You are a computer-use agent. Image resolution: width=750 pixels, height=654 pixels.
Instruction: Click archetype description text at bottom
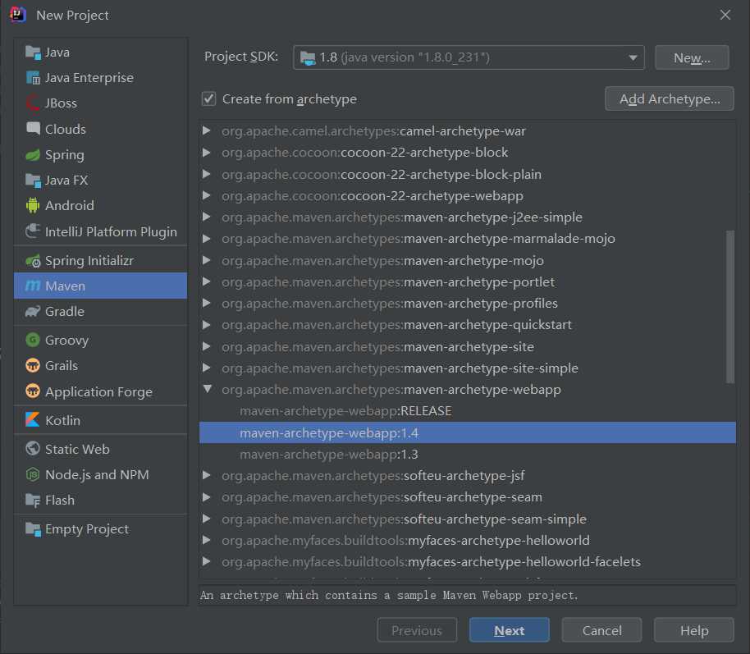pos(389,595)
